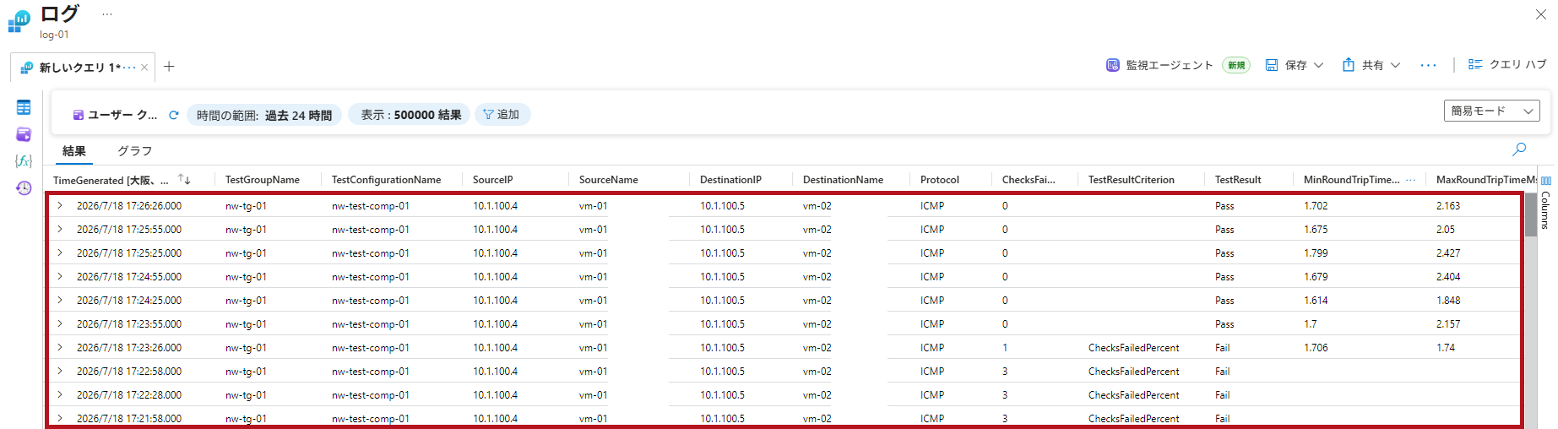Switch to the 結果 tab
The width and height of the screenshot is (1558, 429).
point(74,150)
